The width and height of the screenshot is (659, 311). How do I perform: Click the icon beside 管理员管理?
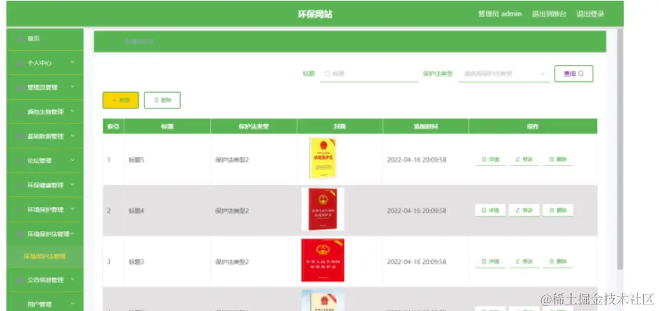[20, 87]
